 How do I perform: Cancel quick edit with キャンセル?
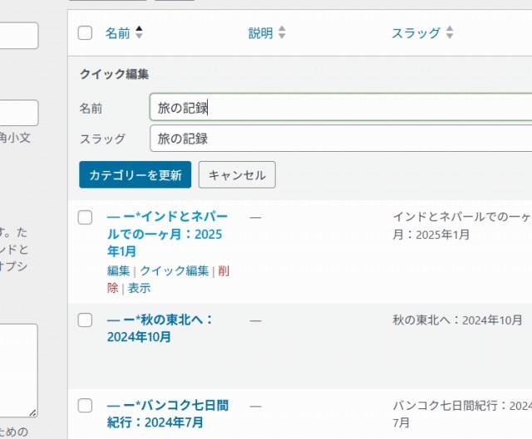pos(237,175)
